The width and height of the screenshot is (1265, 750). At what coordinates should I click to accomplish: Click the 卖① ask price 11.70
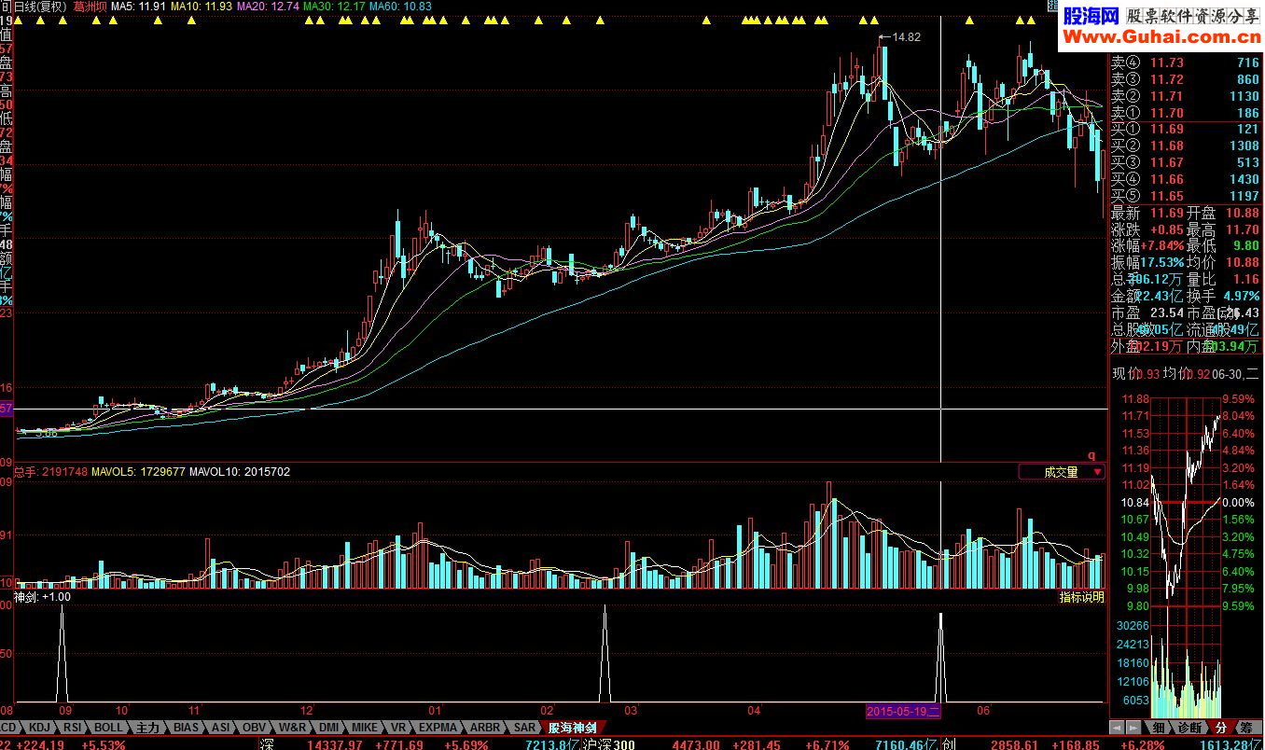[x=1166, y=113]
